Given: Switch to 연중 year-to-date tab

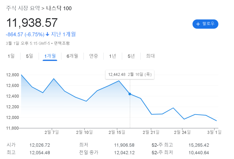Looking at the screenshot, I should point(94,56).
